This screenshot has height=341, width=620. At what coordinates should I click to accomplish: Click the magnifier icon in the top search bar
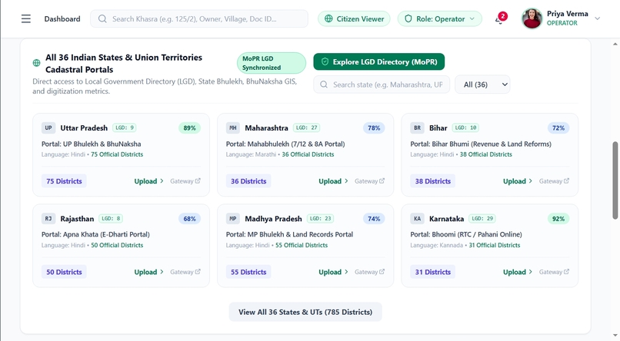pos(102,19)
